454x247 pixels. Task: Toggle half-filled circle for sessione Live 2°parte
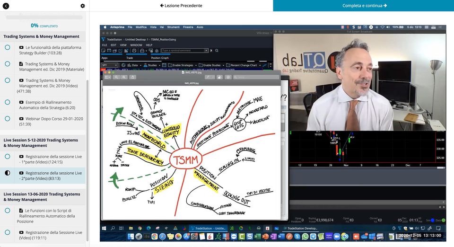tap(8, 173)
